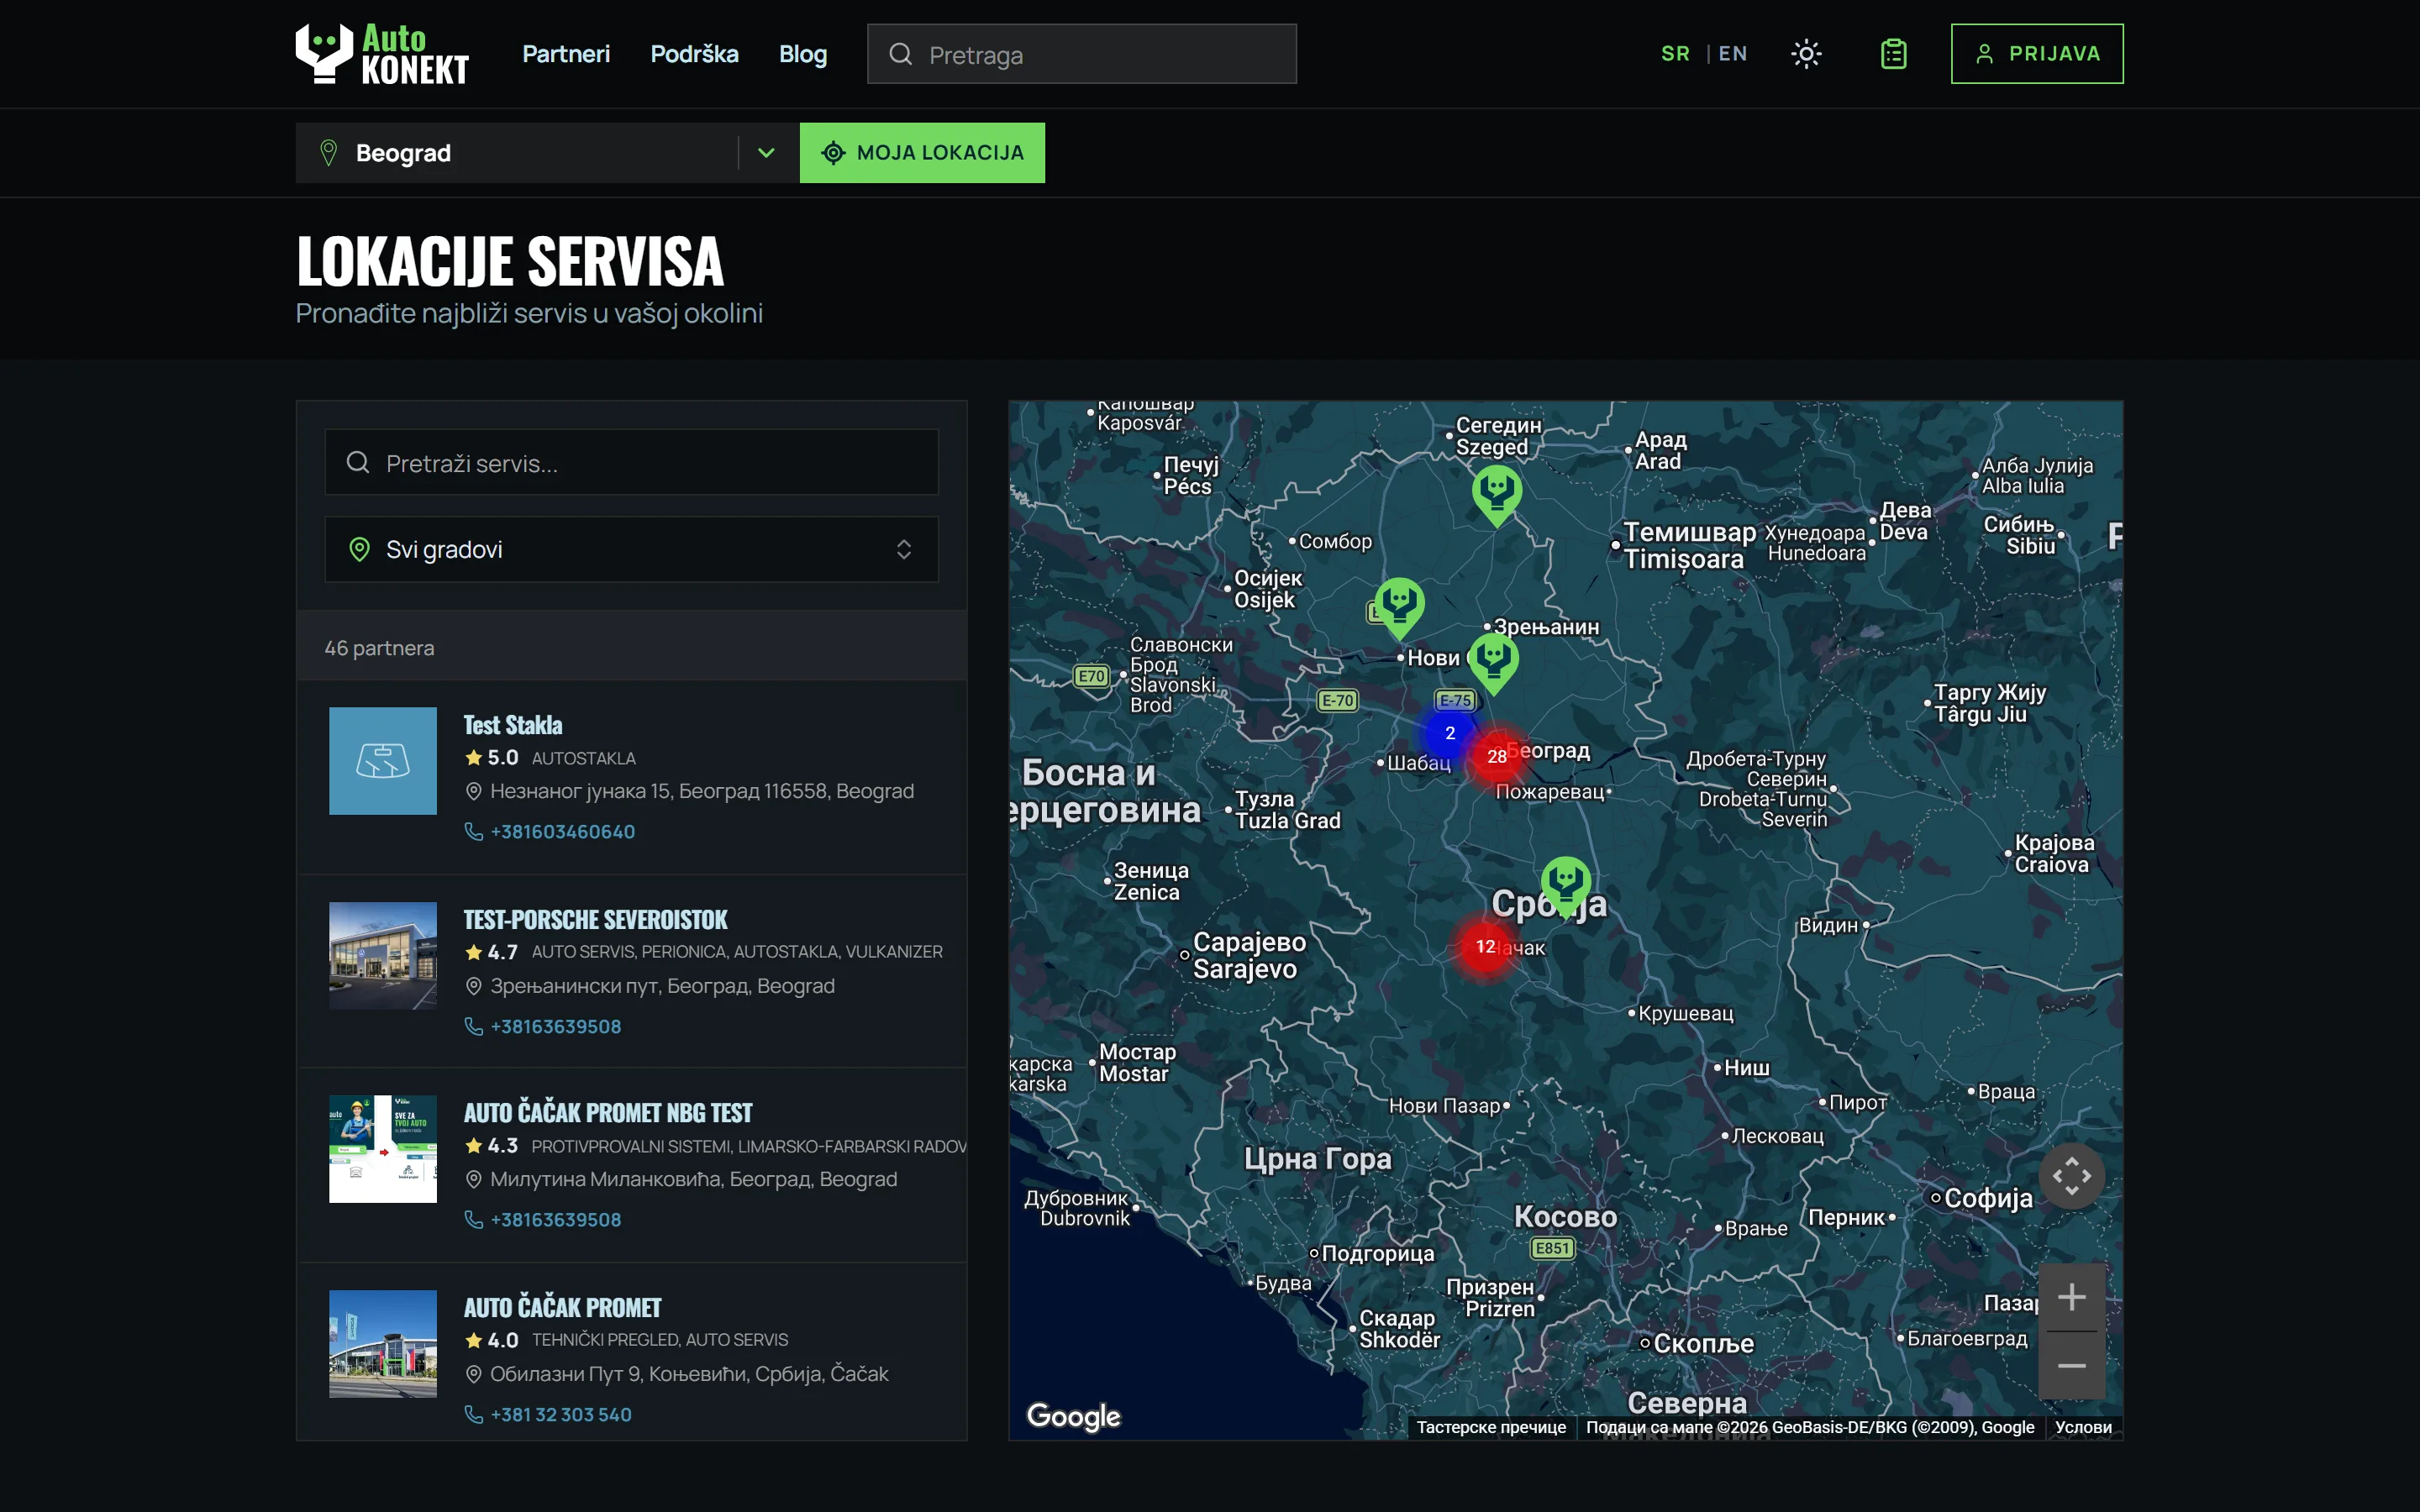The image size is (2420, 1512).
Task: Open the clipboard list icon in header
Action: pyautogui.click(x=1893, y=54)
